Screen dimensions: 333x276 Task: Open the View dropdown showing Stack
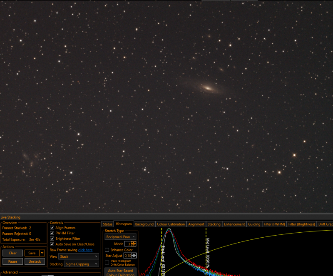(x=79, y=256)
